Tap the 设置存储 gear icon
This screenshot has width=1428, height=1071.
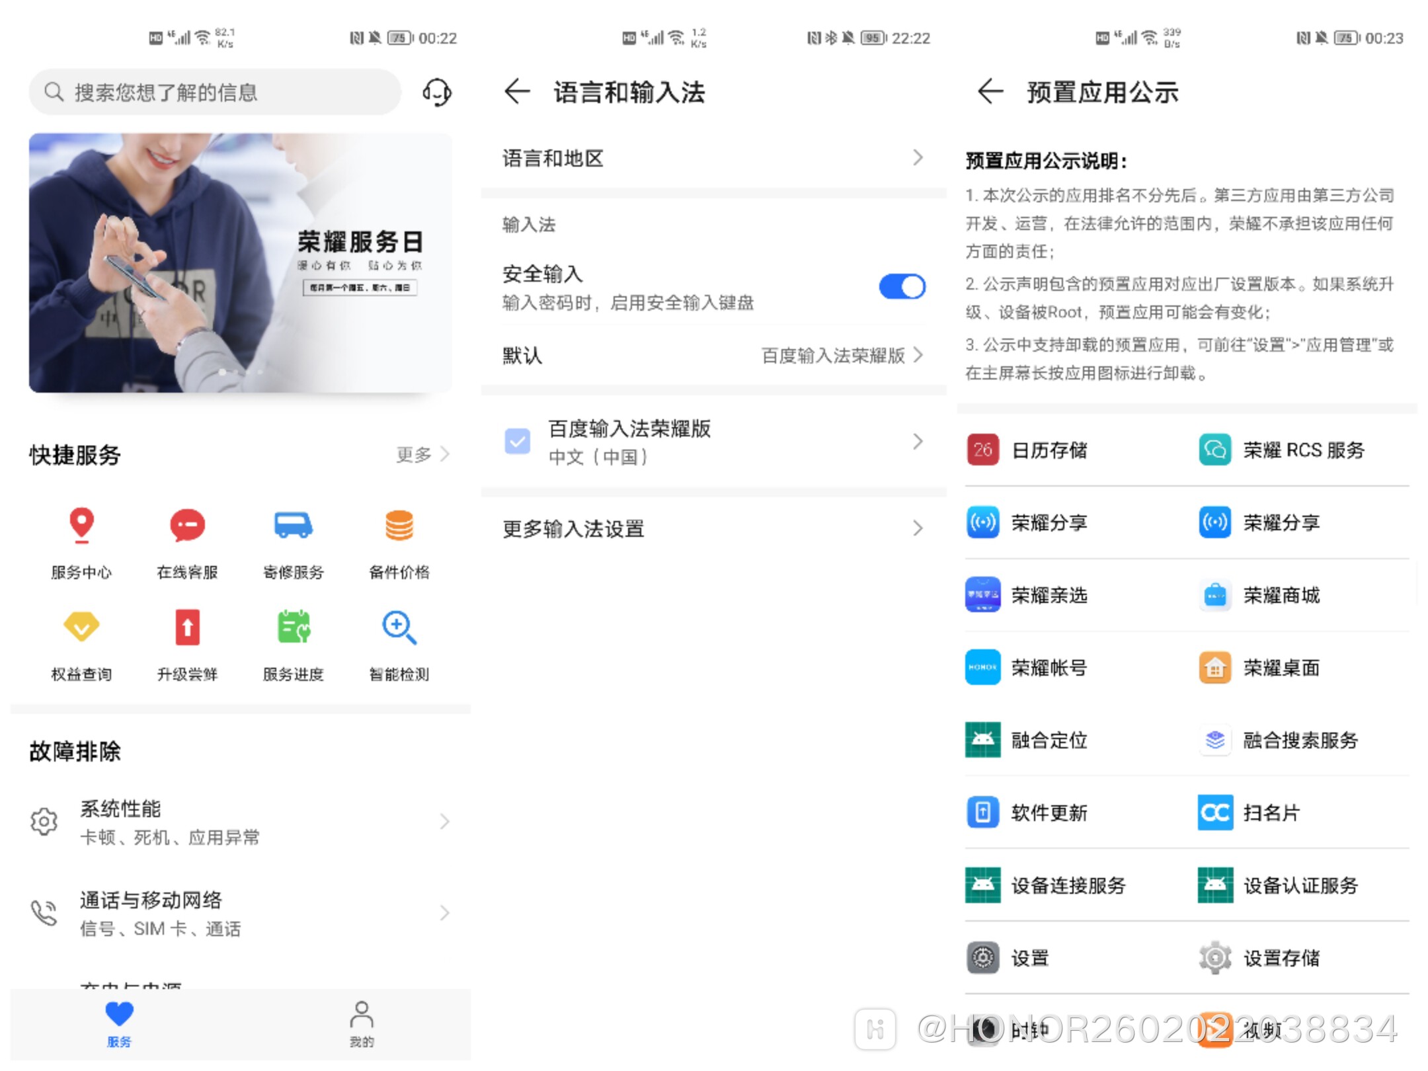click(x=1214, y=957)
